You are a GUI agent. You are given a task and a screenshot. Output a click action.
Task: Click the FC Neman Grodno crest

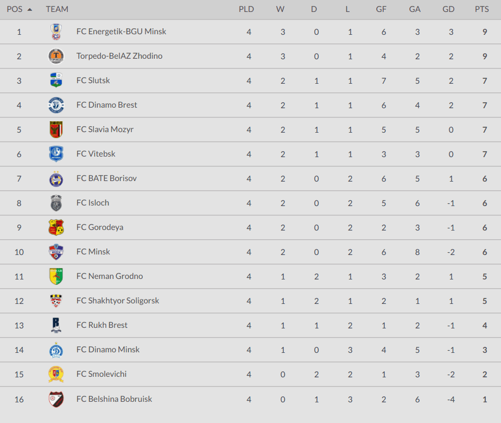(x=56, y=276)
